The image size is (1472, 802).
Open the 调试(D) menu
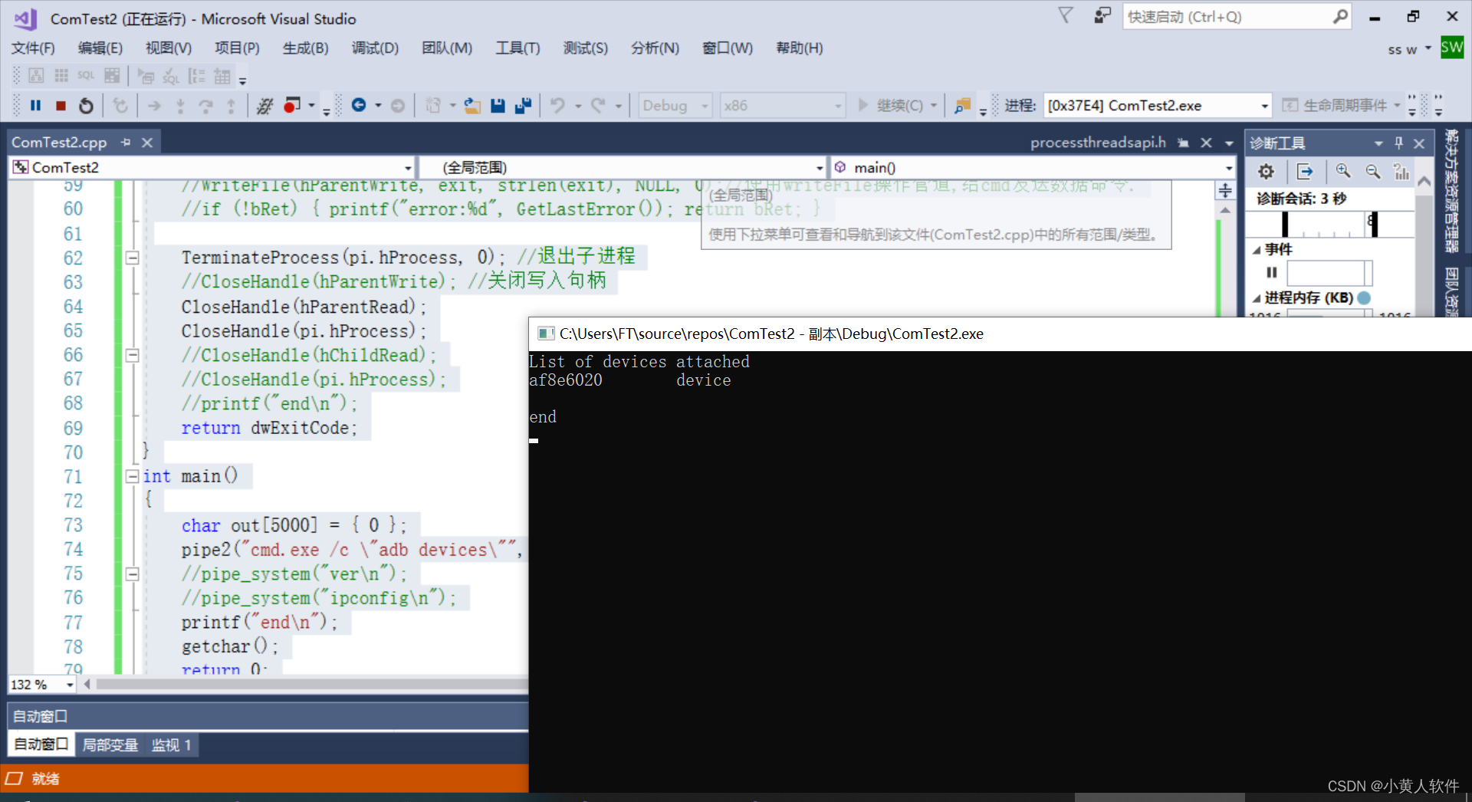(375, 48)
